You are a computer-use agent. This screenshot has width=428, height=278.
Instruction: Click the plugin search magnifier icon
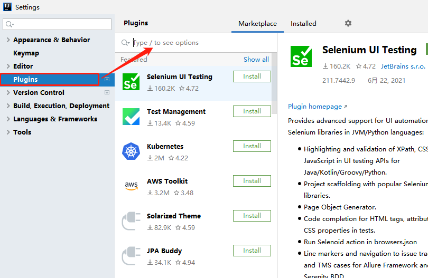125,43
